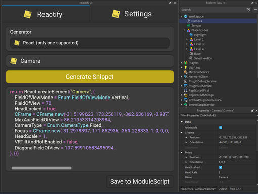258x194 pixels.
Task: Click the ReplicatedFirst icon
Action: (x=186, y=90)
